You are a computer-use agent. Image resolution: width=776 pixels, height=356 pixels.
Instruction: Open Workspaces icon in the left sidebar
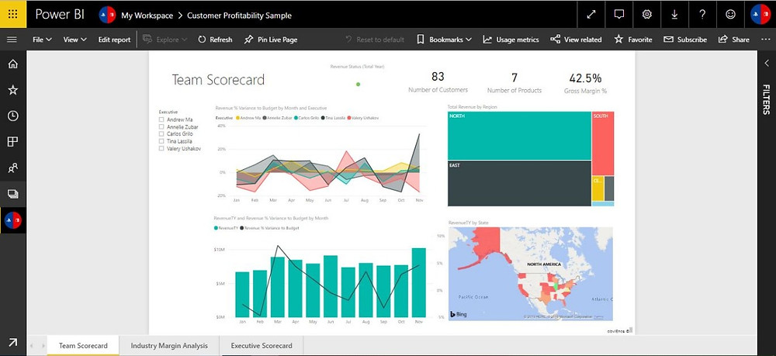13,194
